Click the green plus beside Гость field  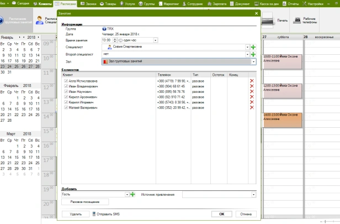click(x=132, y=195)
